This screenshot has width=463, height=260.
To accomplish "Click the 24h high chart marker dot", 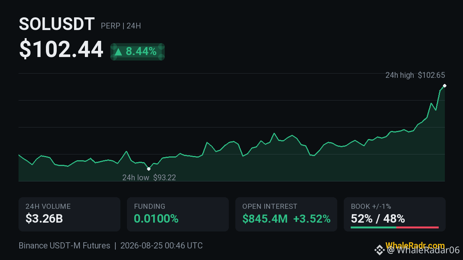I will click(x=444, y=86).
